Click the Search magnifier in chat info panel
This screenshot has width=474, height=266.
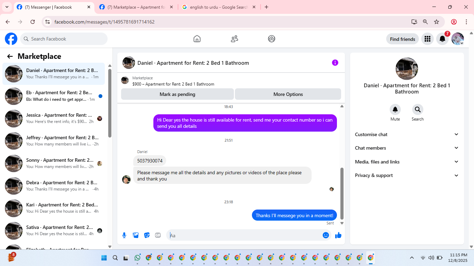point(418,109)
